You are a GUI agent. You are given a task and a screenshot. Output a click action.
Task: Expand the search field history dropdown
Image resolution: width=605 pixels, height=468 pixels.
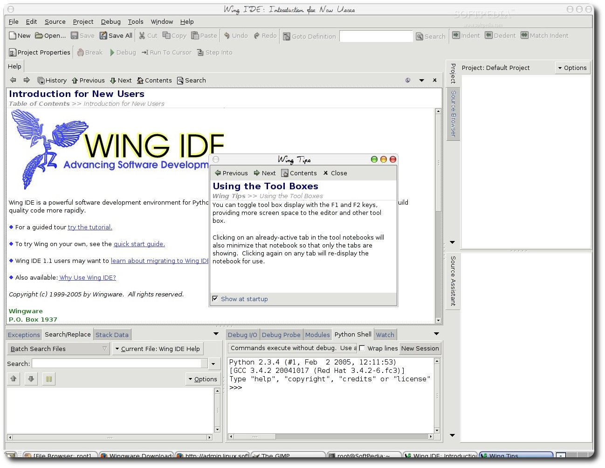[213, 364]
